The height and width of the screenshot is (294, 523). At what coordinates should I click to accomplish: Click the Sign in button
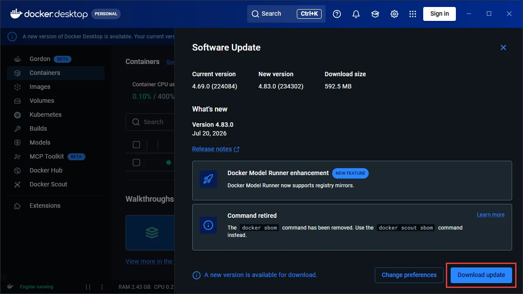pos(439,14)
